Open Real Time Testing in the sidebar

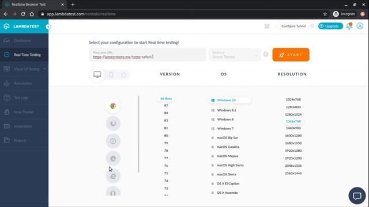24,55
